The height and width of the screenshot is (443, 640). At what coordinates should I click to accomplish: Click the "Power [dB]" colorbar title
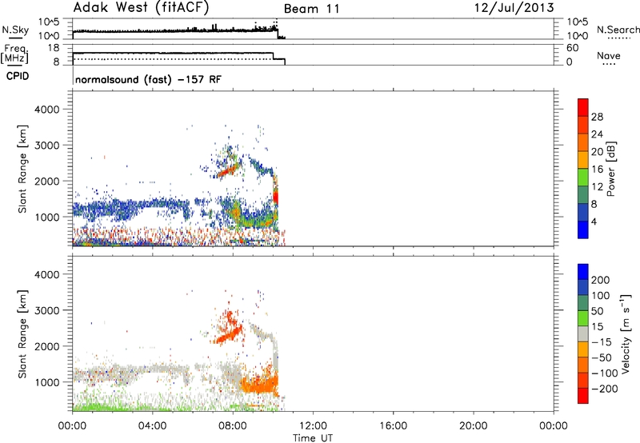(x=610, y=169)
